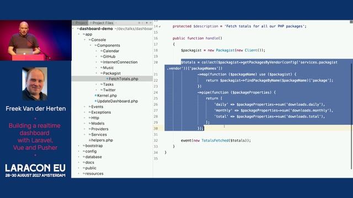The image size is (353, 198).
Task: Click the editor's vertical scrollbar
Action: click(351, 117)
